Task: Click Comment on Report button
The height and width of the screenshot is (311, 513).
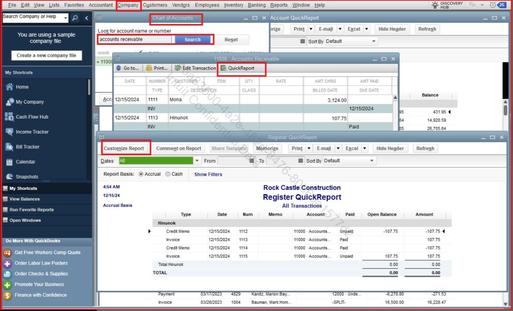Action: (x=179, y=148)
